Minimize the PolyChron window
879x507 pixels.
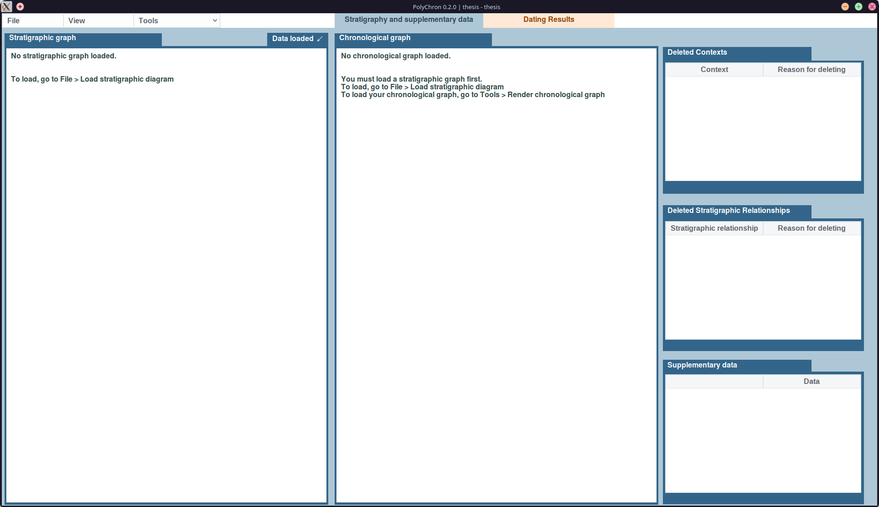845,6
